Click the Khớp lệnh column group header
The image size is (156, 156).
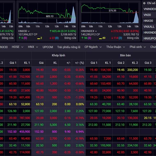58,55
